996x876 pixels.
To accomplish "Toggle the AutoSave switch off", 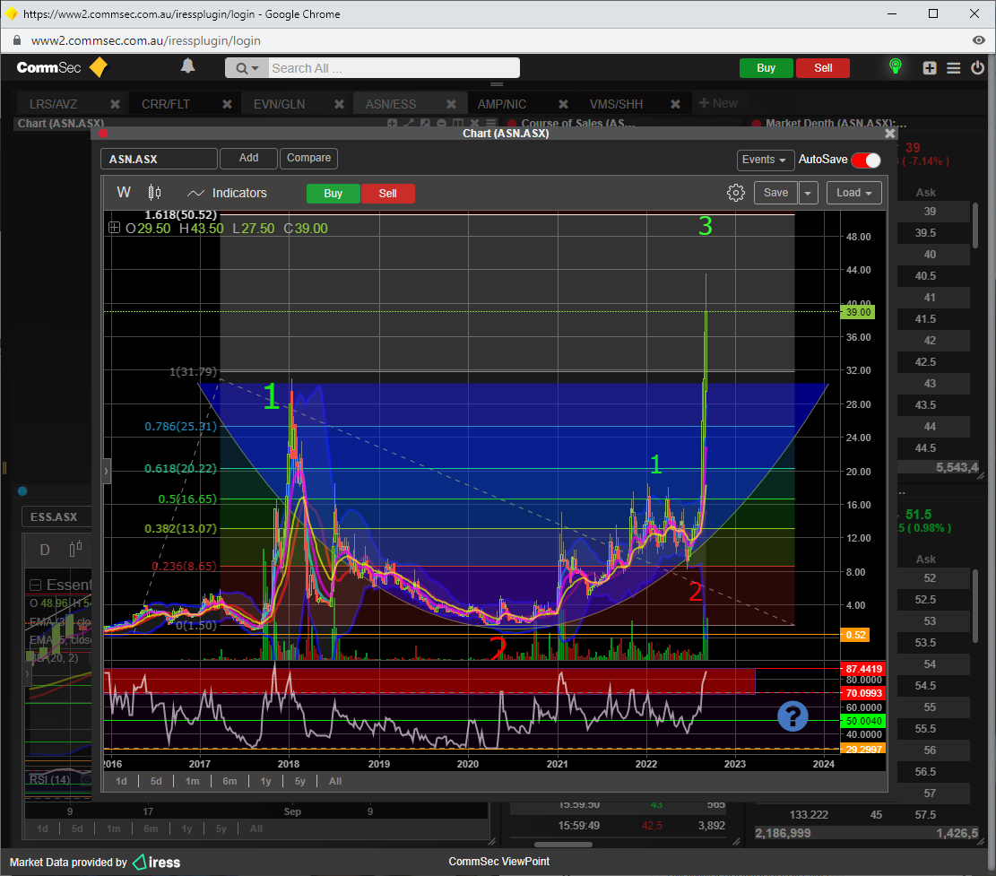I will pos(866,160).
